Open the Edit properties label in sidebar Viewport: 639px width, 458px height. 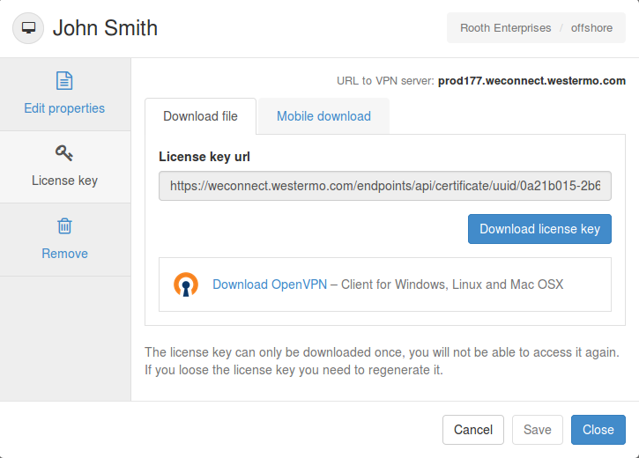tap(64, 108)
